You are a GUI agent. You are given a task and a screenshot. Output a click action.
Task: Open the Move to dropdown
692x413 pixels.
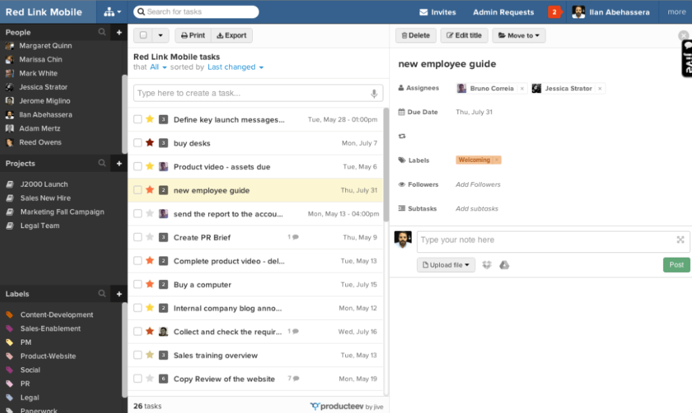518,35
